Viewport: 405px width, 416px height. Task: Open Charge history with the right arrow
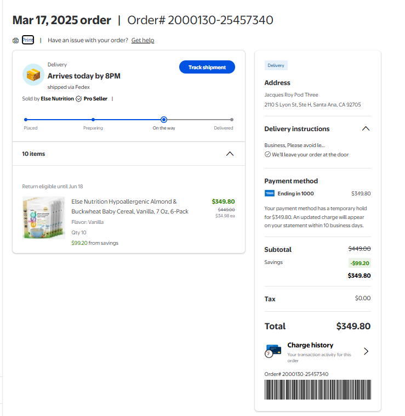pos(366,351)
